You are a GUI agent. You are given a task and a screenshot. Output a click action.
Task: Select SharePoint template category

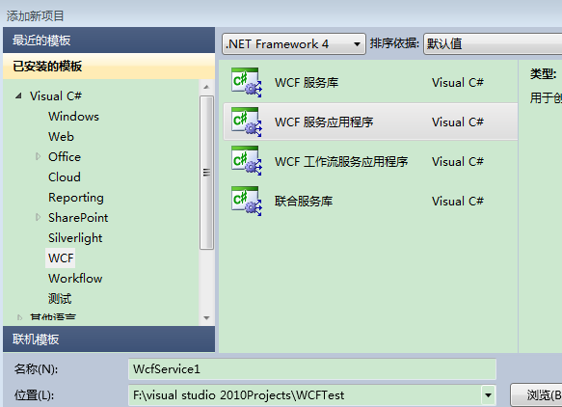[x=78, y=218]
